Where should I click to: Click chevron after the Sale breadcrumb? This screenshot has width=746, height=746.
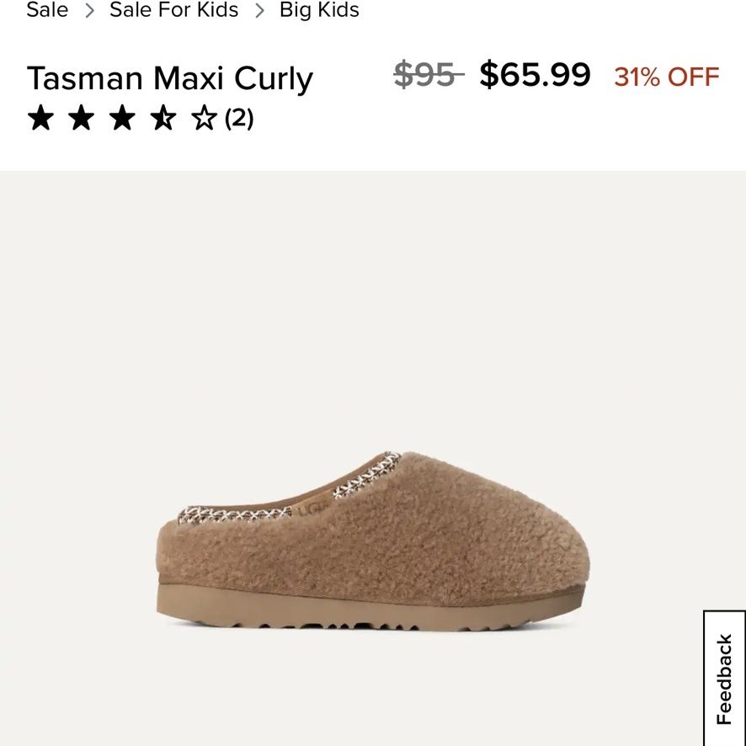89,10
